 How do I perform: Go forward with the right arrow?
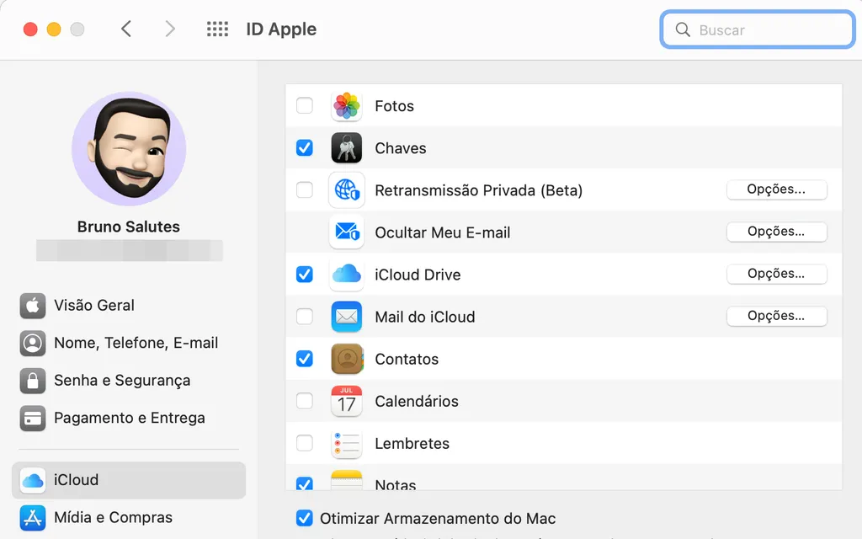170,29
